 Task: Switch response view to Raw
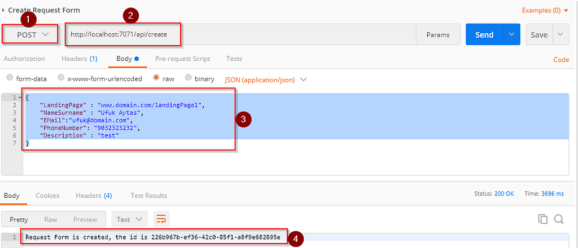(x=50, y=219)
